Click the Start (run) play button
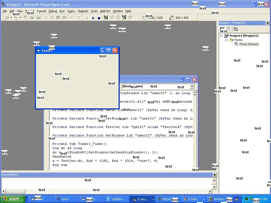Viewport: 271px width, 203px height. tap(87, 18)
